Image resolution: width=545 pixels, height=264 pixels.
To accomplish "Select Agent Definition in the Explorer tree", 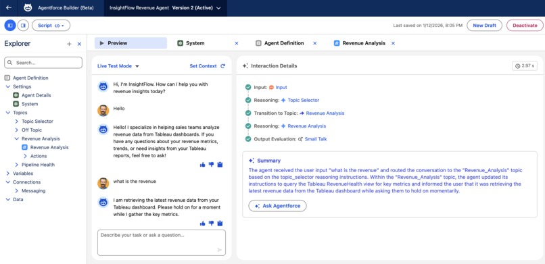I will (30, 78).
